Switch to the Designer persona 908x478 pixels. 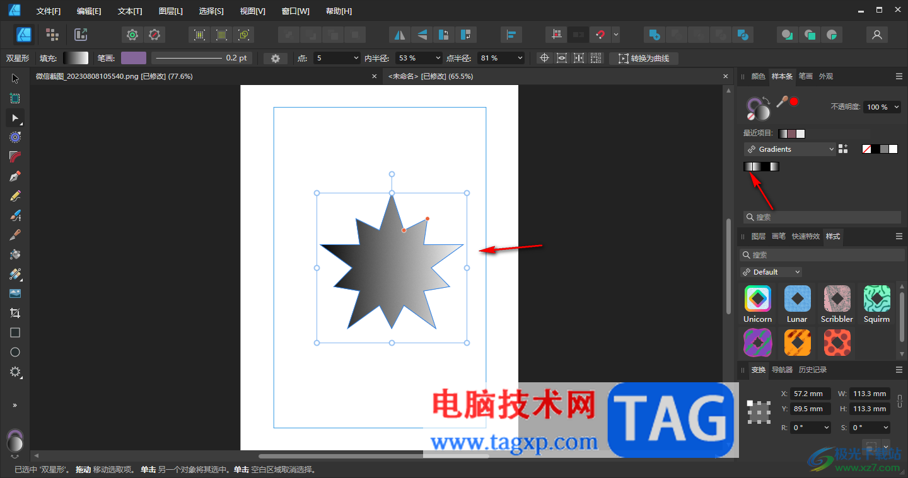pyautogui.click(x=24, y=35)
